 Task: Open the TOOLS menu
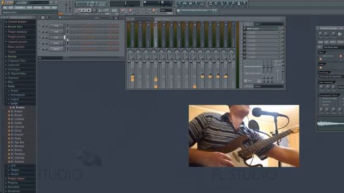coord(47,8)
